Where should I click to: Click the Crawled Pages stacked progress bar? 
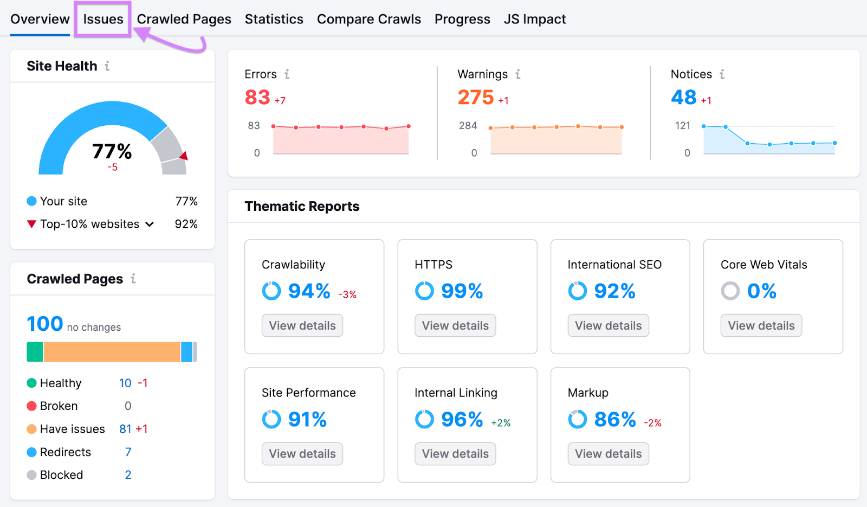112,351
